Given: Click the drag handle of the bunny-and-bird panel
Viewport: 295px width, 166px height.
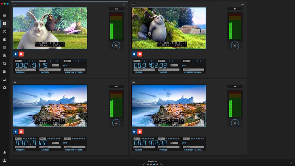Looking at the screenshot, I should point(15,5).
